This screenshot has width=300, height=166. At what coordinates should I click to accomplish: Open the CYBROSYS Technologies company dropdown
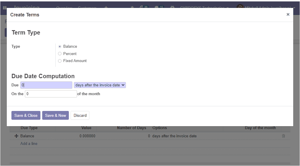pyautogui.click(x=204, y=7)
